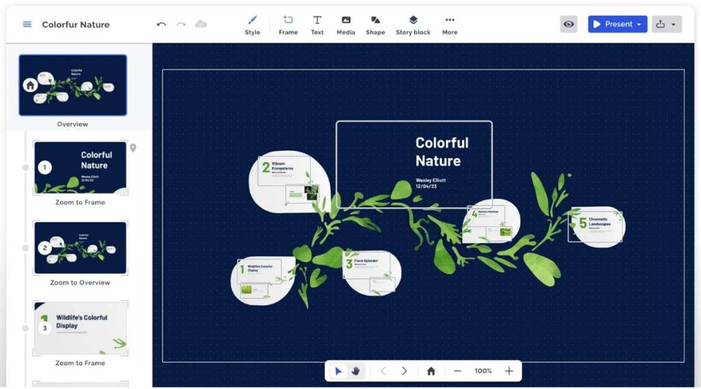
Task: Open the hamburger main menu
Action: coord(27,24)
